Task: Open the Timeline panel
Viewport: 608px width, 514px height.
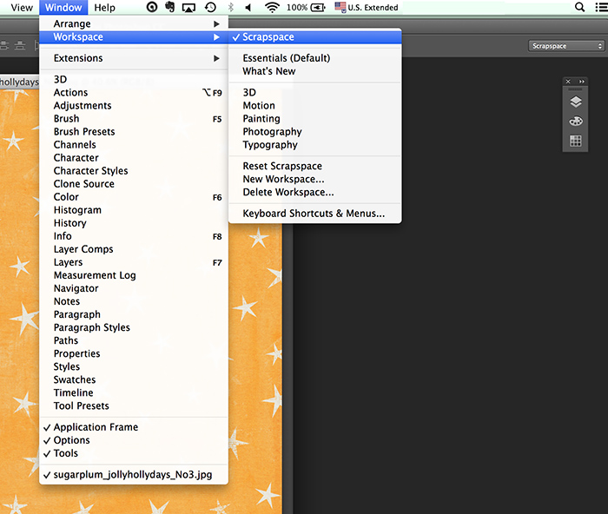Action: pos(134,393)
